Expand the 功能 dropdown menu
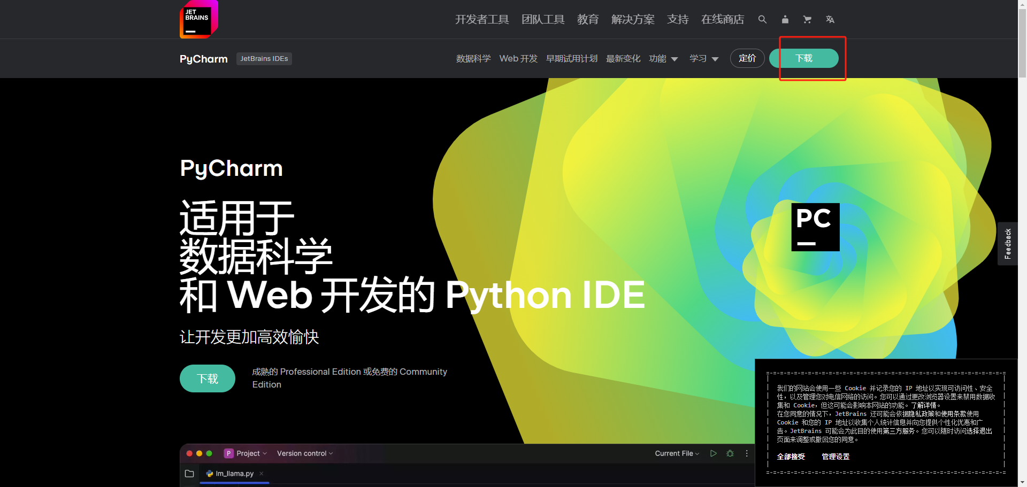Screen dimensions: 1027x487 [x=663, y=59]
